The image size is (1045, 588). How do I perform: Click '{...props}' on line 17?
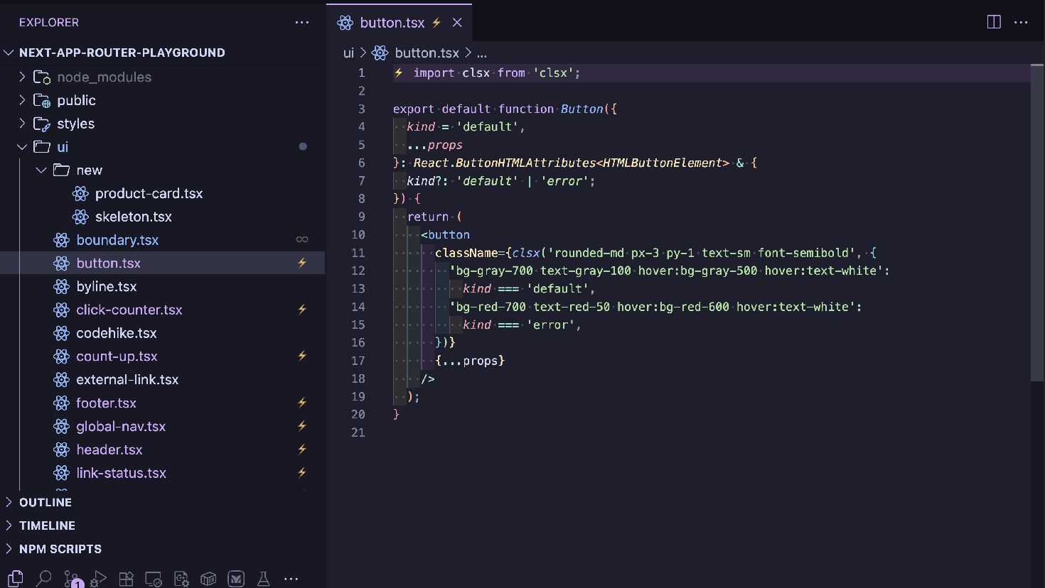470,361
